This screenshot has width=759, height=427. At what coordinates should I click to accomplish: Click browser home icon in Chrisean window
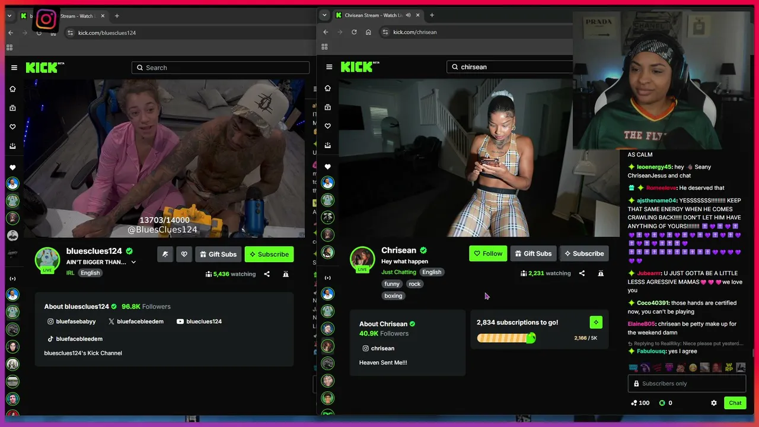(x=368, y=32)
